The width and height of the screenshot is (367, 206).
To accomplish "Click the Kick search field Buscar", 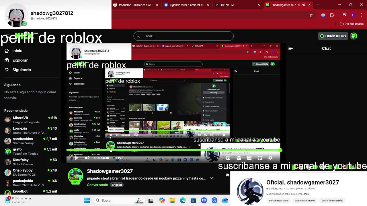I will click(x=183, y=36).
